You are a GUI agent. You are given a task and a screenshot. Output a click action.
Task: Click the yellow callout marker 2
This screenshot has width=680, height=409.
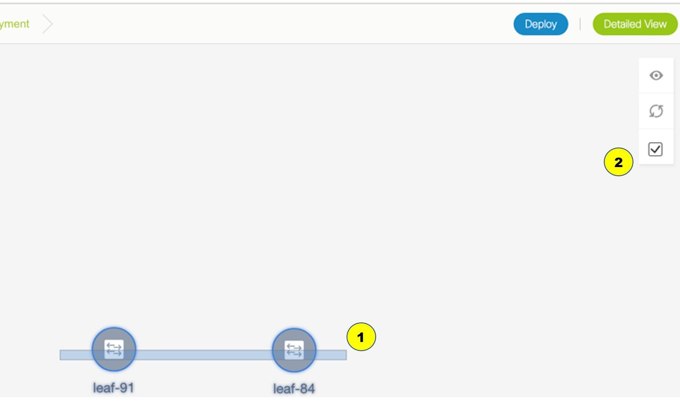pos(618,162)
